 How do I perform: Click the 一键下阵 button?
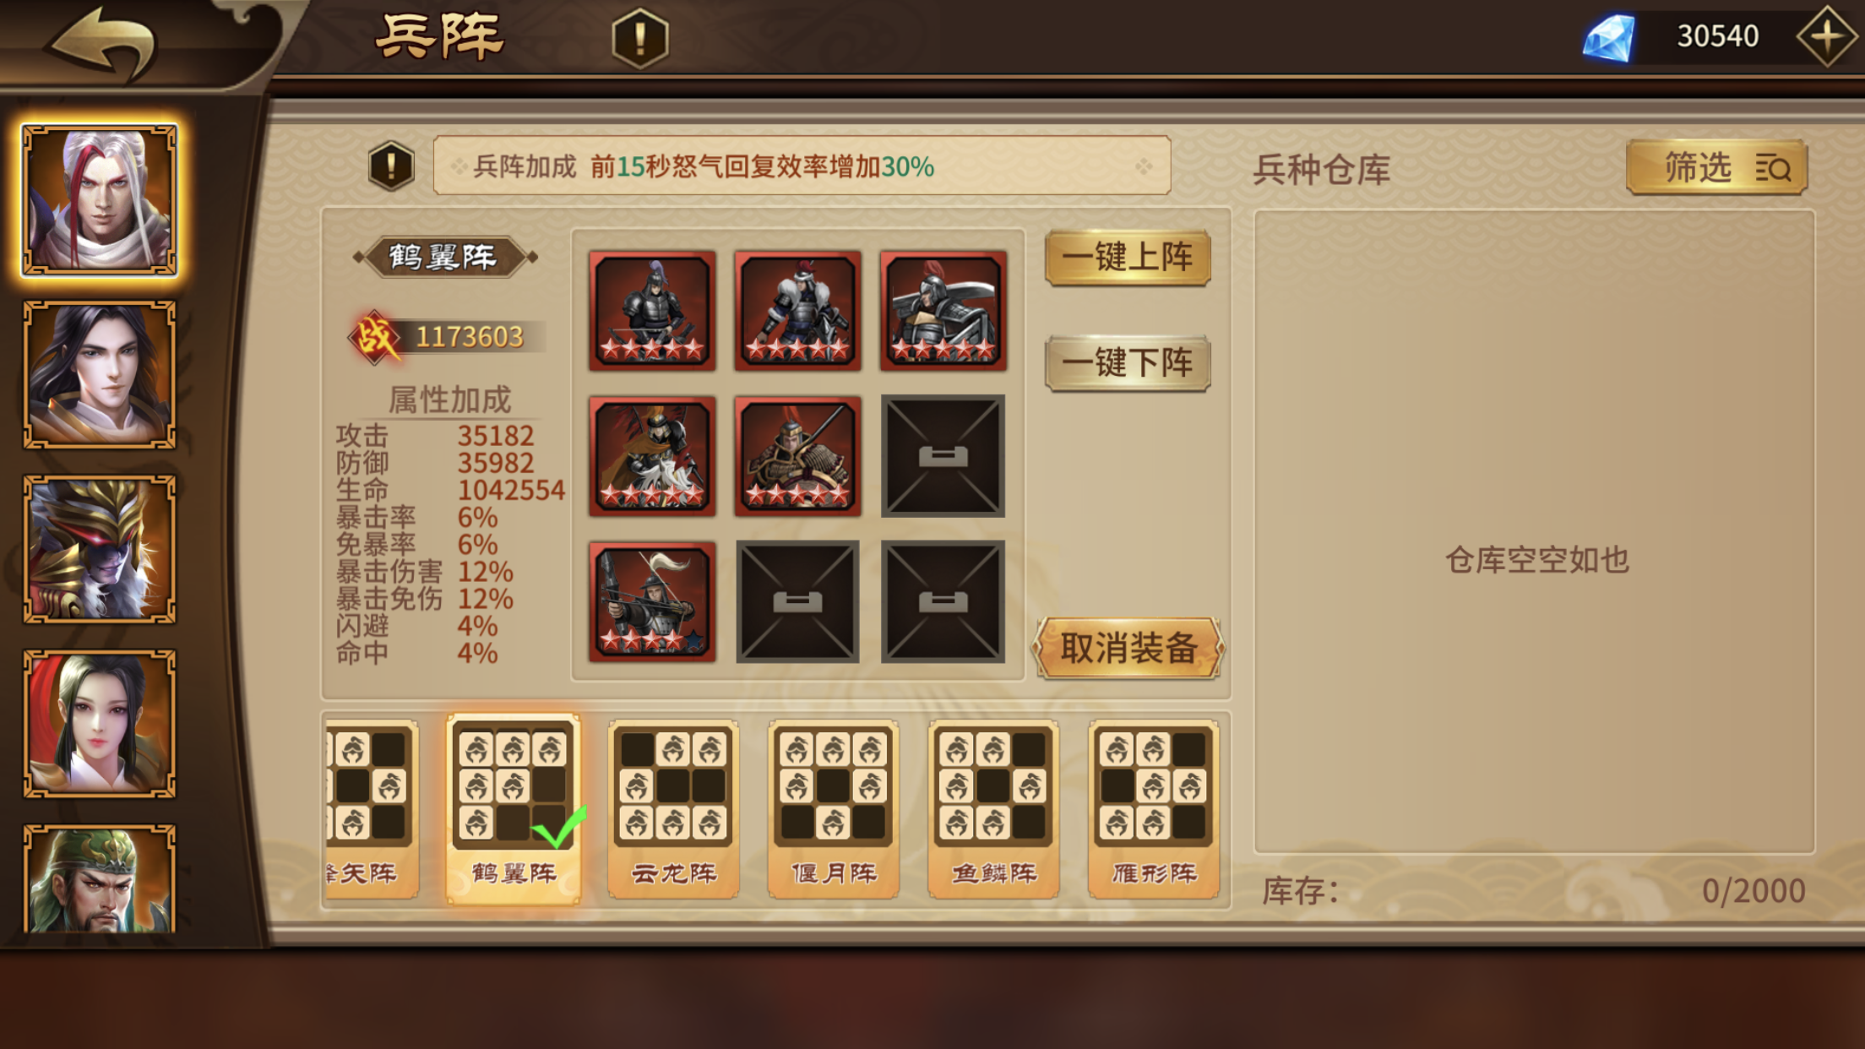point(1128,363)
